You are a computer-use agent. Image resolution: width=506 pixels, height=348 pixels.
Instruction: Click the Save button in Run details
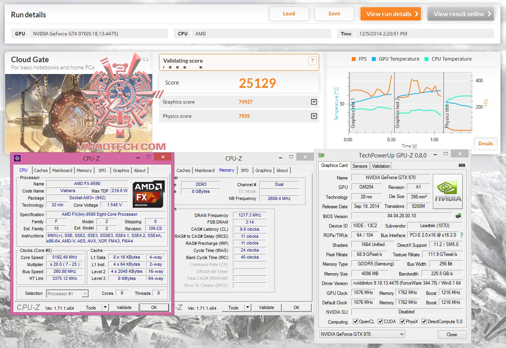(x=334, y=14)
